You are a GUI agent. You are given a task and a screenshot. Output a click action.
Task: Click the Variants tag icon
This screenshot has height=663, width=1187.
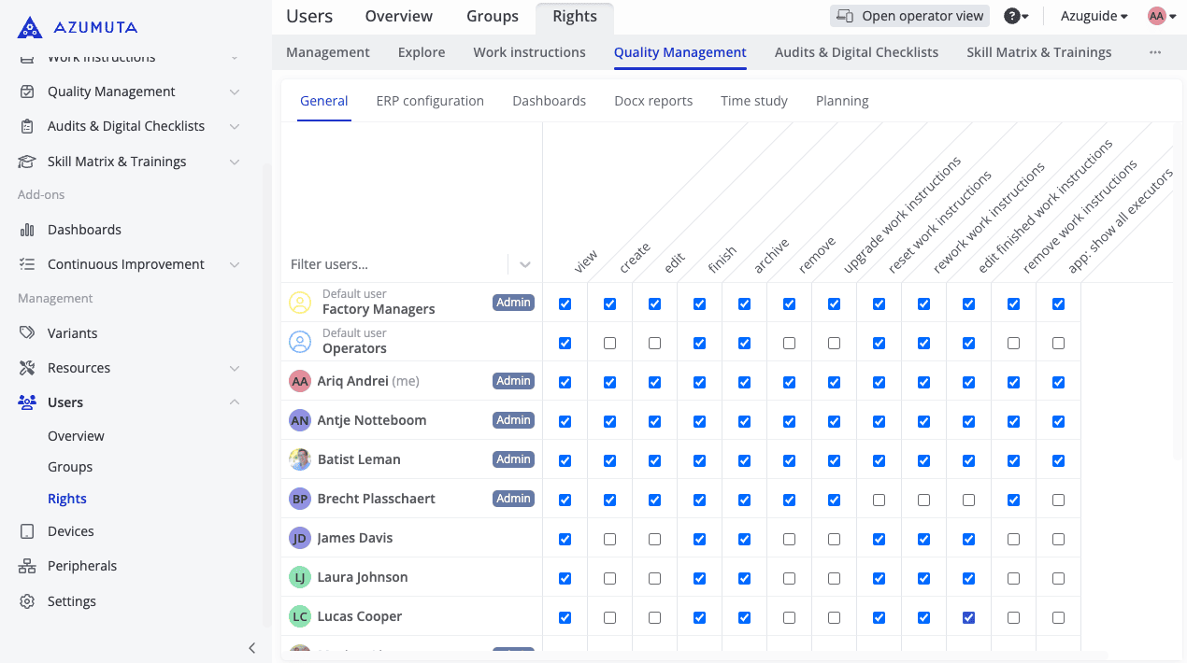[x=28, y=333]
